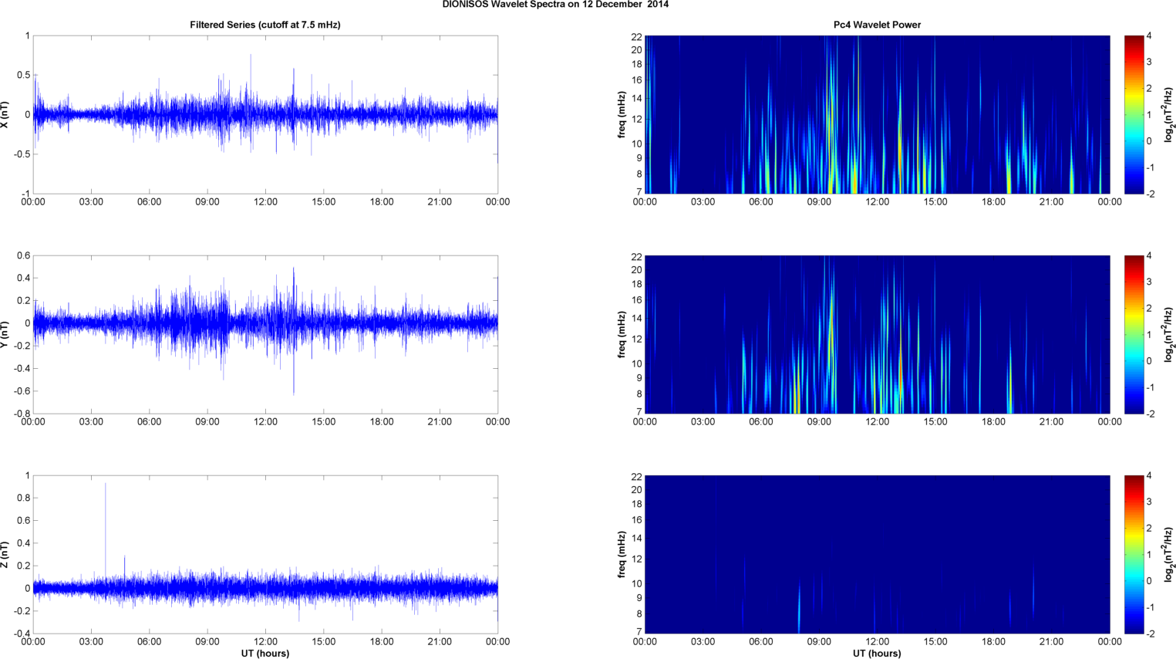
Task: Click the "0.8" y-tick of the Z series plot
Action: tap(23, 498)
